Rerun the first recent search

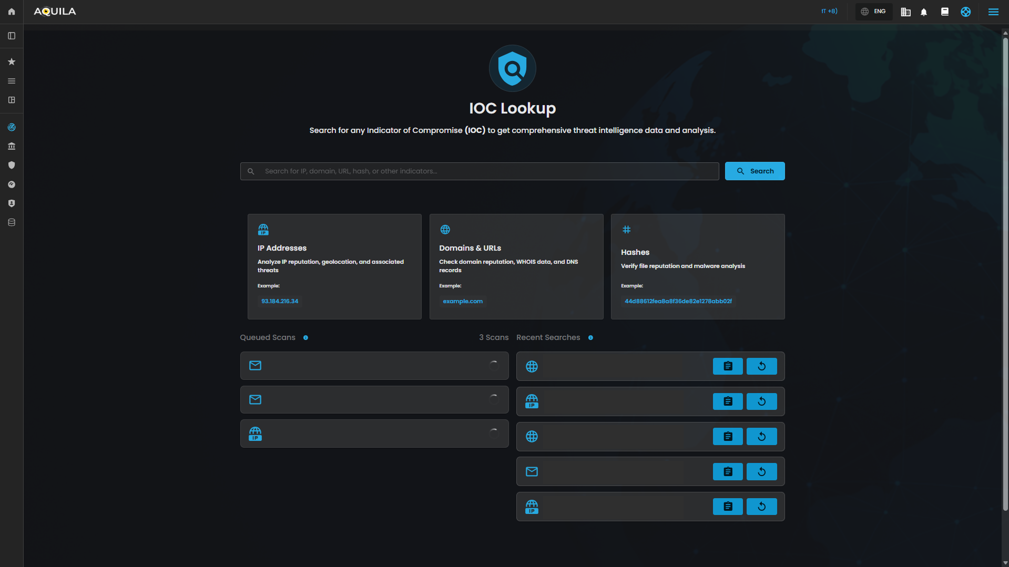click(x=761, y=366)
